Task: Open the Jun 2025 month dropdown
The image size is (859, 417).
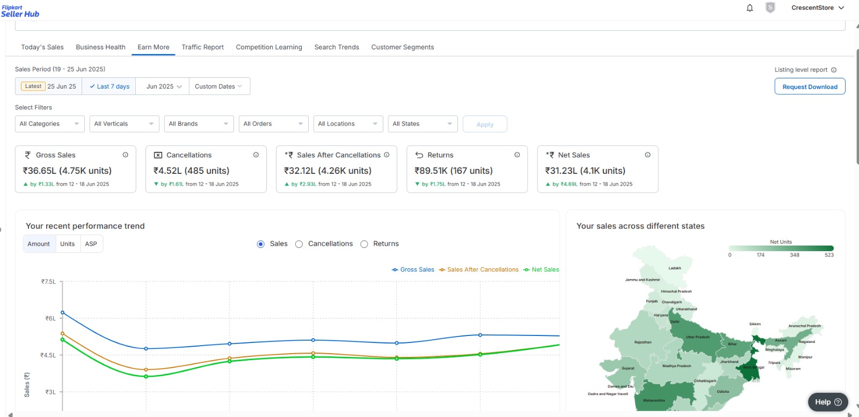Action: click(x=163, y=86)
